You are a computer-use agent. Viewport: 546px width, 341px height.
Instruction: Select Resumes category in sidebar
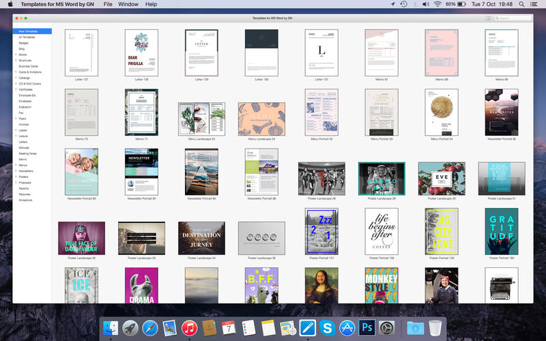point(25,194)
